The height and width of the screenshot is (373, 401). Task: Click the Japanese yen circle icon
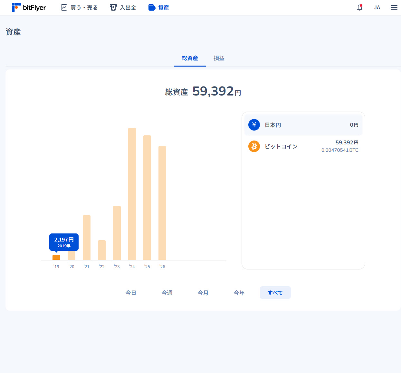(x=254, y=125)
